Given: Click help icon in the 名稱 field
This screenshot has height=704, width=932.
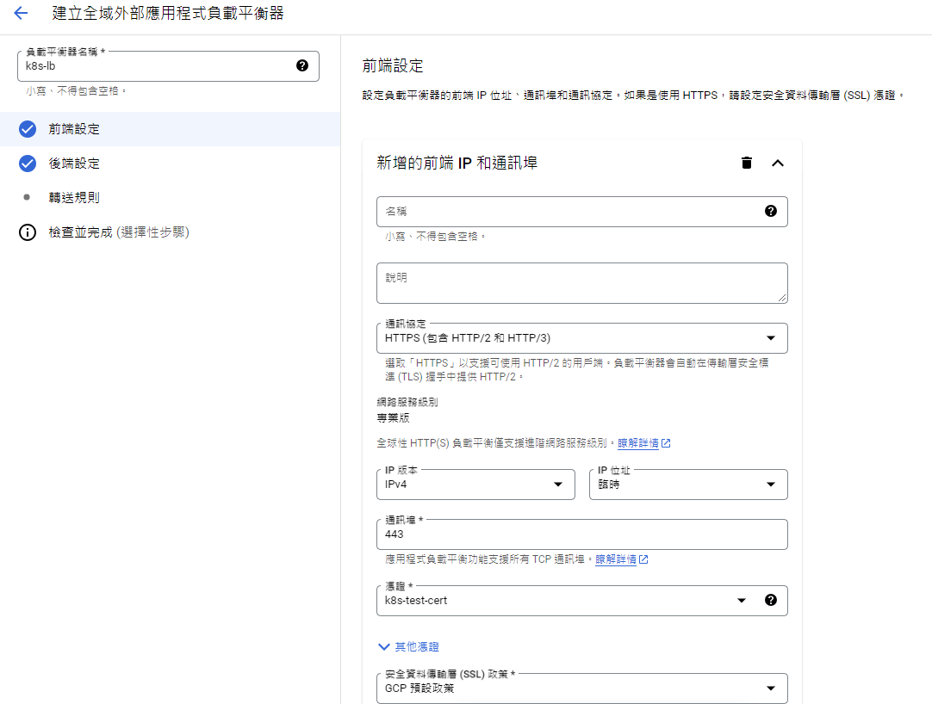Looking at the screenshot, I should point(771,211).
